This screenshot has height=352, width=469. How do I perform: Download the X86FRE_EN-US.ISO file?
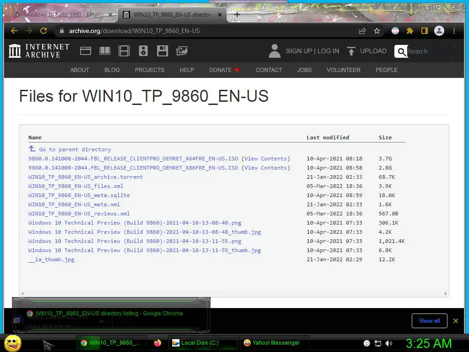[x=133, y=168]
